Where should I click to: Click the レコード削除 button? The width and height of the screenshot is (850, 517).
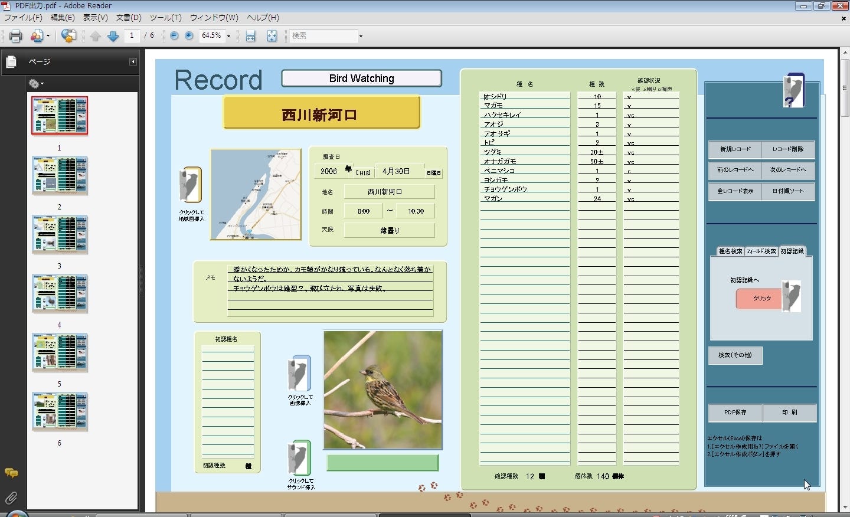click(x=788, y=149)
